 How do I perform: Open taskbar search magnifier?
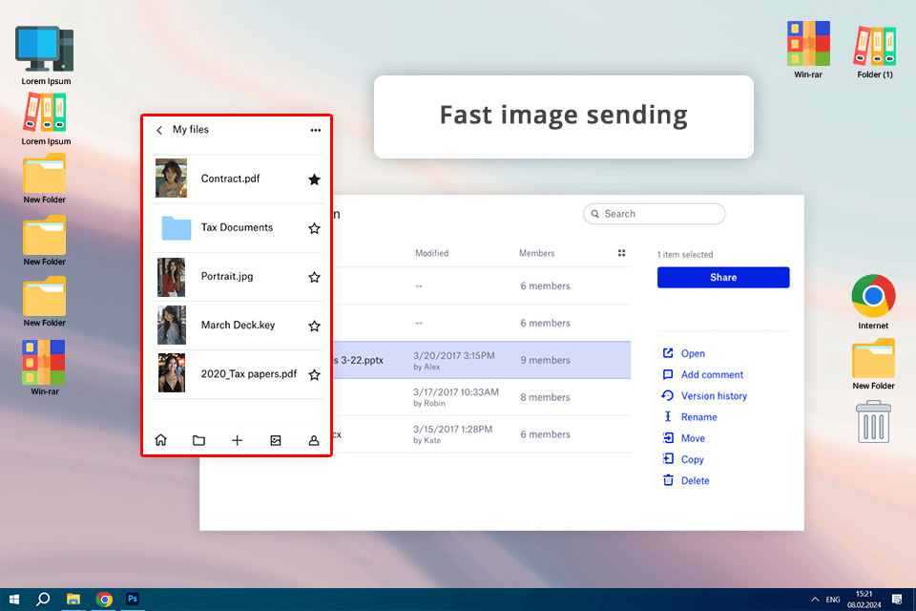coord(43,600)
